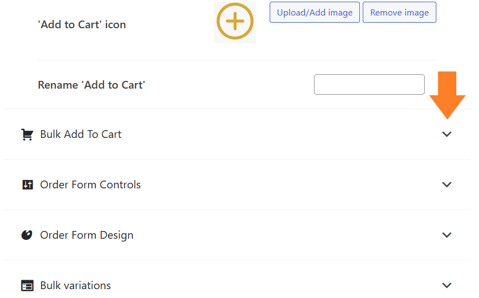
Task: Select the gold plus-circle Add to Cart icon preview
Action: pos(235,22)
